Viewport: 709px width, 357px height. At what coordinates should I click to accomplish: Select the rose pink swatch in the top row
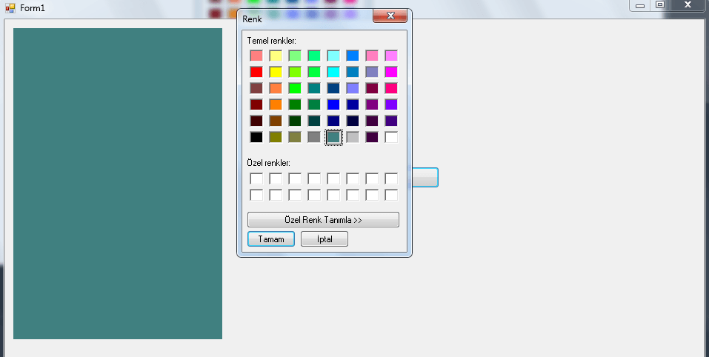pos(372,56)
